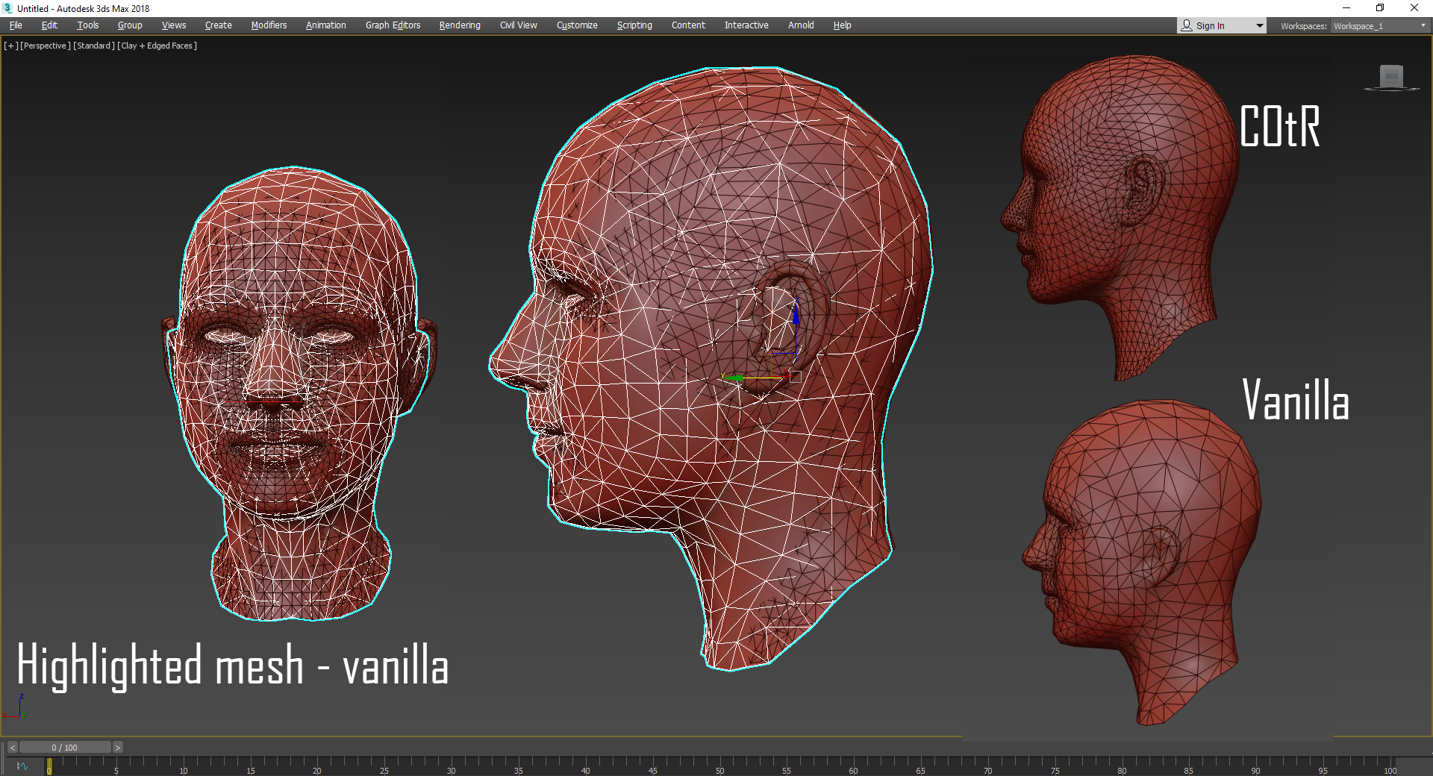Open the [Standard] shading quality menu

(x=94, y=46)
